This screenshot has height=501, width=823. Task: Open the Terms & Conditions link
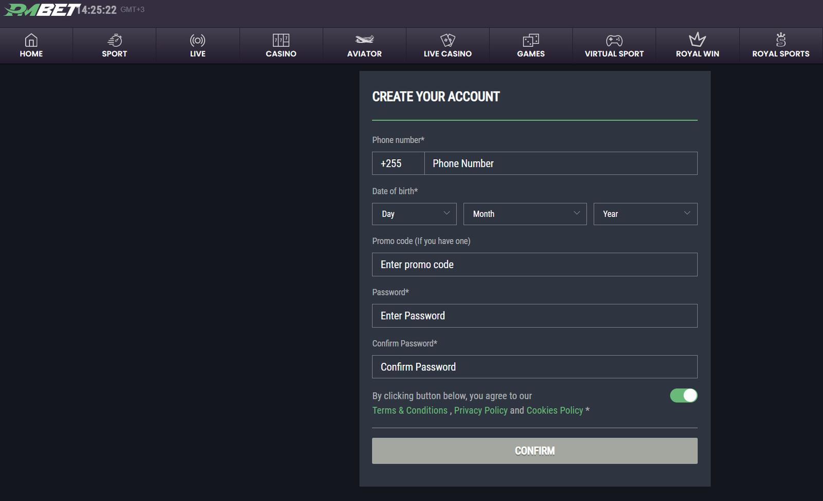[x=410, y=411]
